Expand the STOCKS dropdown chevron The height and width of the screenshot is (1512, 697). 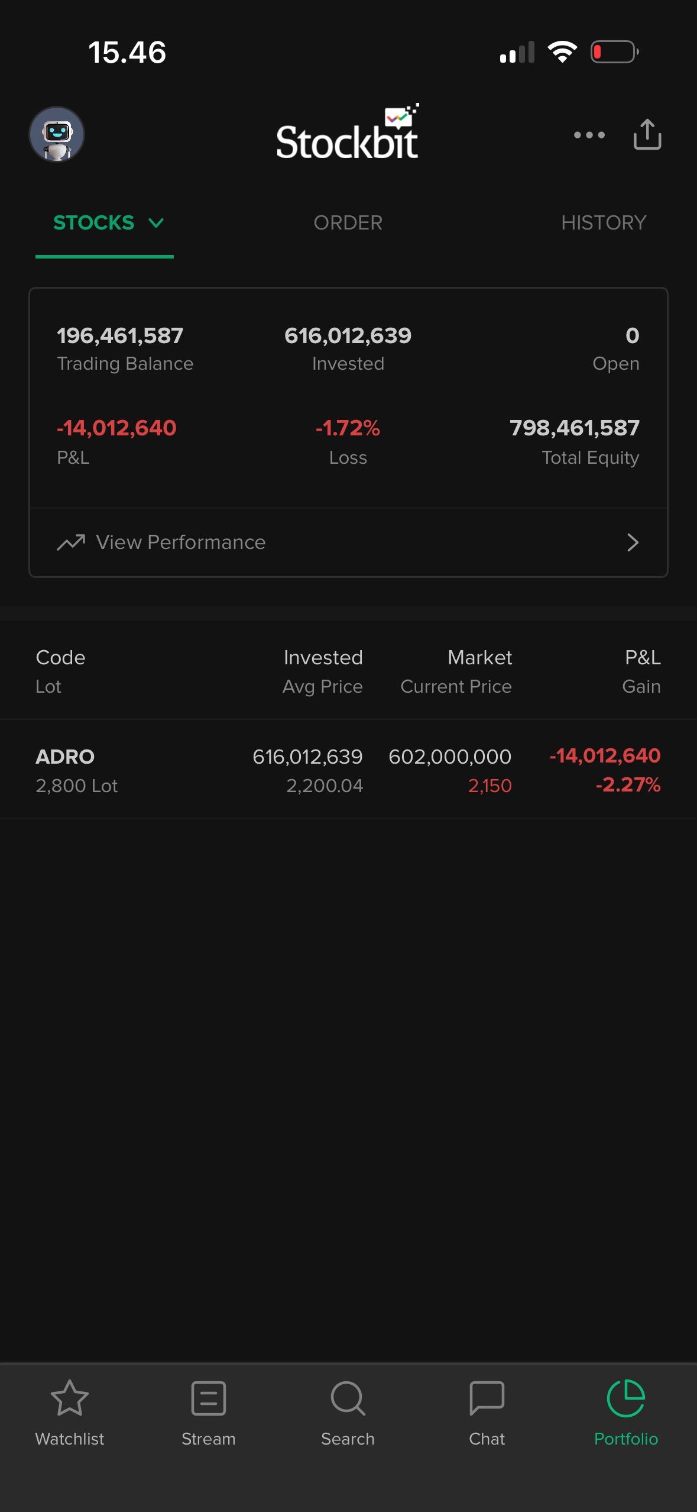tap(156, 223)
